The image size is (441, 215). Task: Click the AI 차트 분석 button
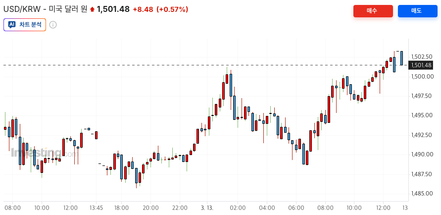[x=25, y=25]
